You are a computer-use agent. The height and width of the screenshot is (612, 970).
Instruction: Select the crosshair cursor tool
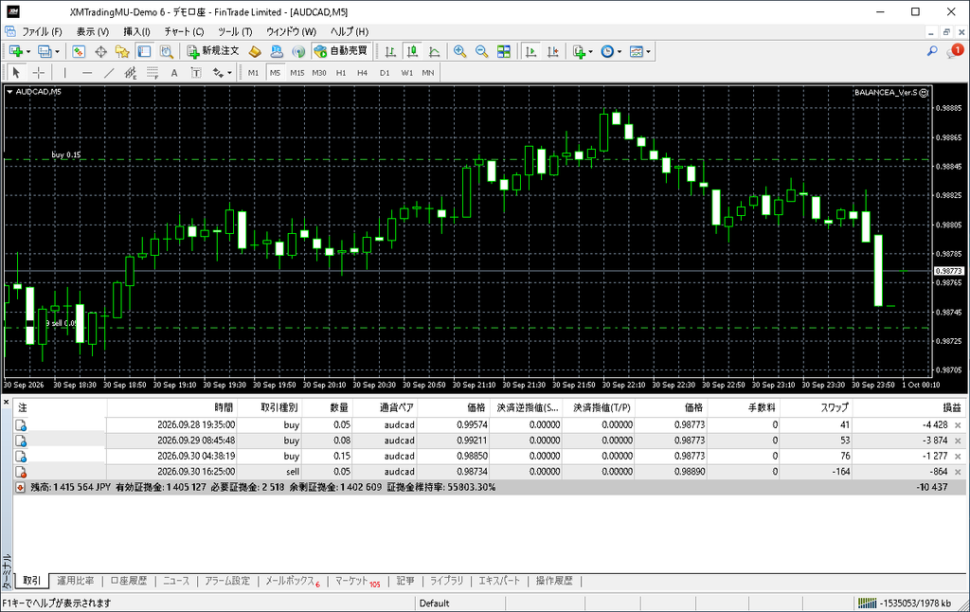point(38,72)
